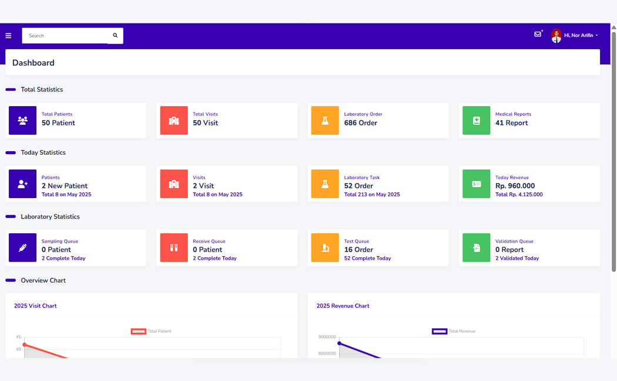The height and width of the screenshot is (381, 617).
Task: Click the vertical page scrollbar
Action: click(614, 147)
